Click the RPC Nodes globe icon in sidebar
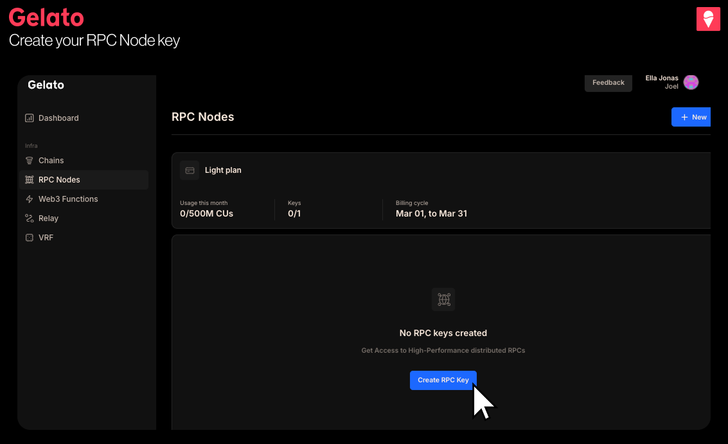 point(30,180)
